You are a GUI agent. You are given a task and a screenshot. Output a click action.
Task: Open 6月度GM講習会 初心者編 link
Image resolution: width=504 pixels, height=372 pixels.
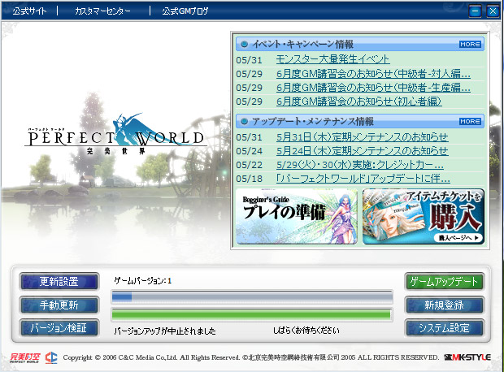(x=358, y=102)
